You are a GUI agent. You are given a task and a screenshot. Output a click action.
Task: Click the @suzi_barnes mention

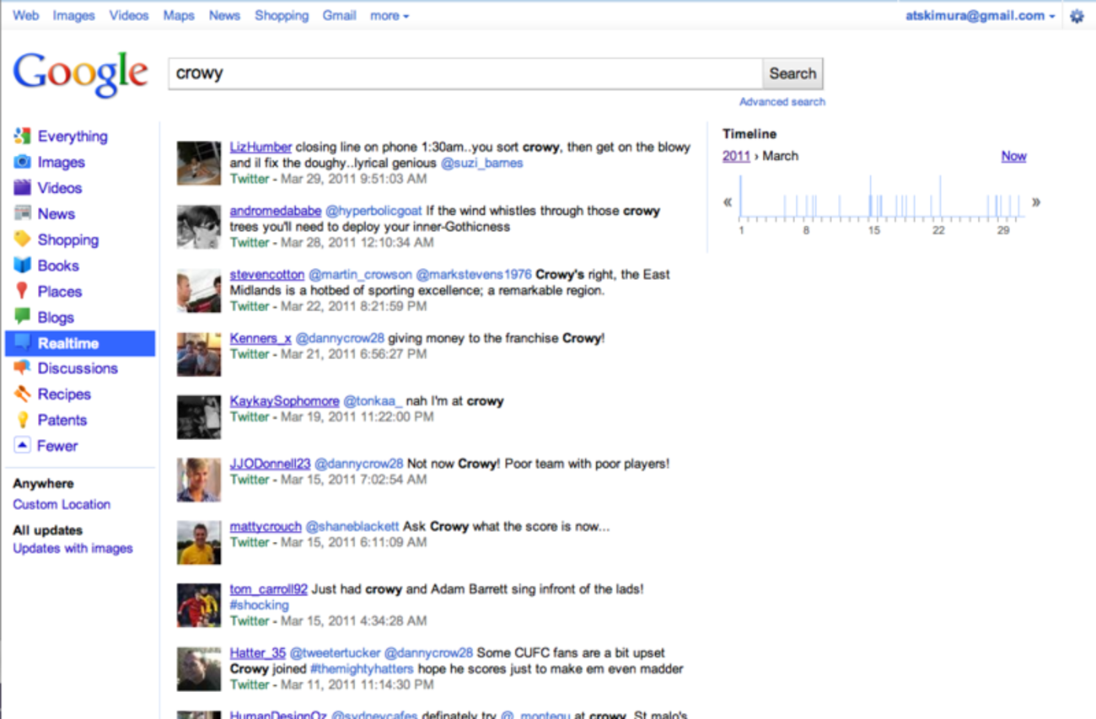(x=481, y=163)
